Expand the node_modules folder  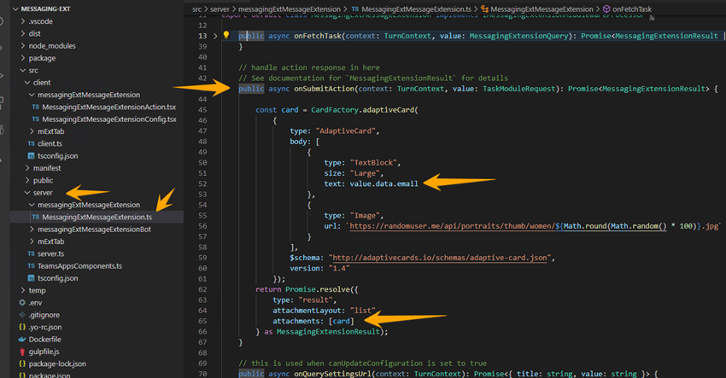click(23, 46)
